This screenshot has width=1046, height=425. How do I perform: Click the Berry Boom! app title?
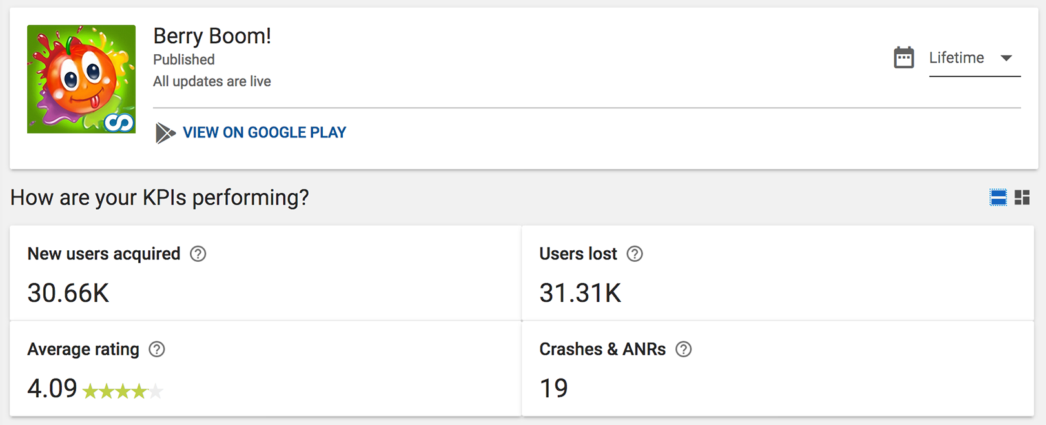tap(212, 36)
